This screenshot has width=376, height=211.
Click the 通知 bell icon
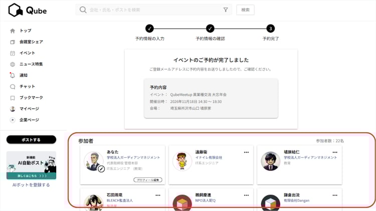pyautogui.click(x=13, y=75)
